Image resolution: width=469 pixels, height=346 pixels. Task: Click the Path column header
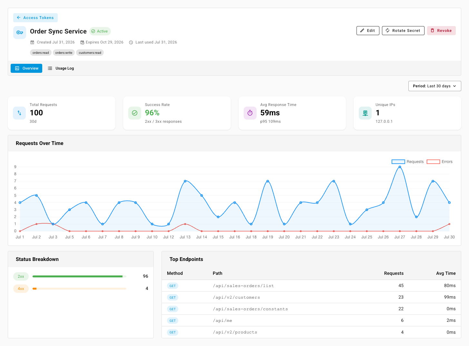coord(218,273)
